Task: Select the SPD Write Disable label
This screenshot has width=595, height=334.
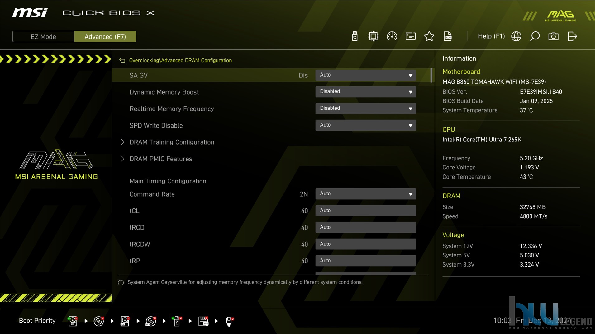Action: 156,125
